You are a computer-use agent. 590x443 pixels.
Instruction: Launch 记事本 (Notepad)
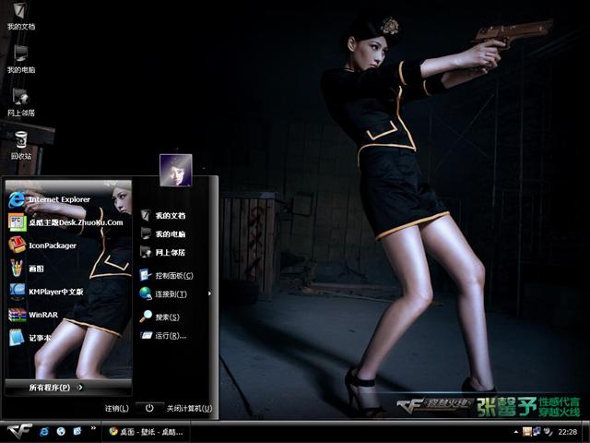[39, 338]
